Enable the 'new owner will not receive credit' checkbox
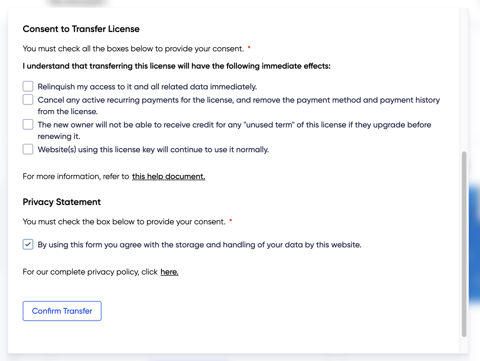The image size is (480, 361). (28, 124)
